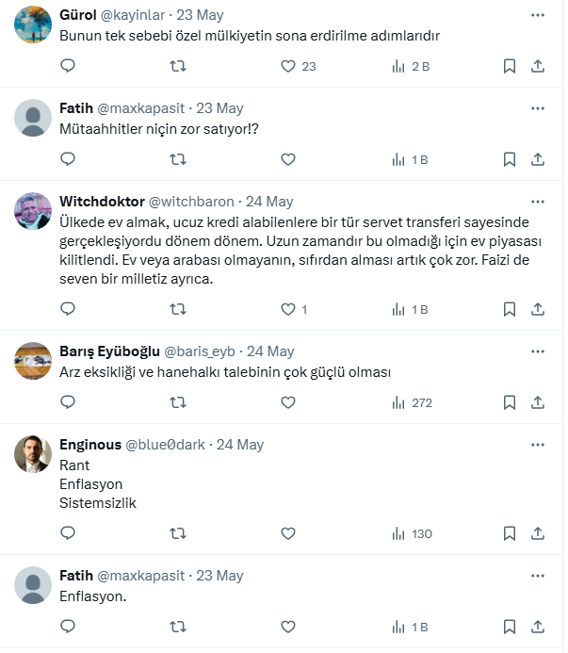Share Gürol's tweet
This screenshot has width=568, height=653.
tap(538, 66)
